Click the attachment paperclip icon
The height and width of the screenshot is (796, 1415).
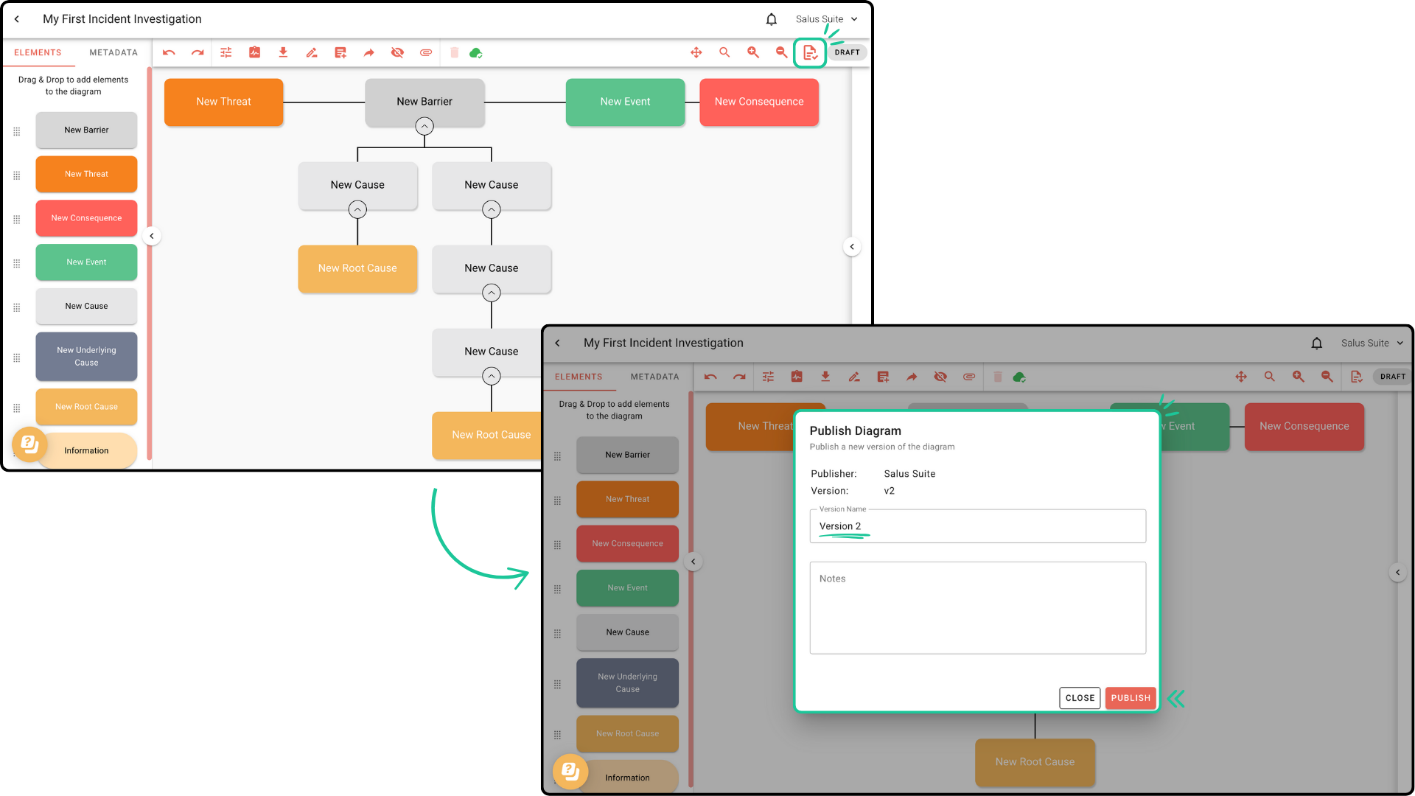pyautogui.click(x=426, y=52)
